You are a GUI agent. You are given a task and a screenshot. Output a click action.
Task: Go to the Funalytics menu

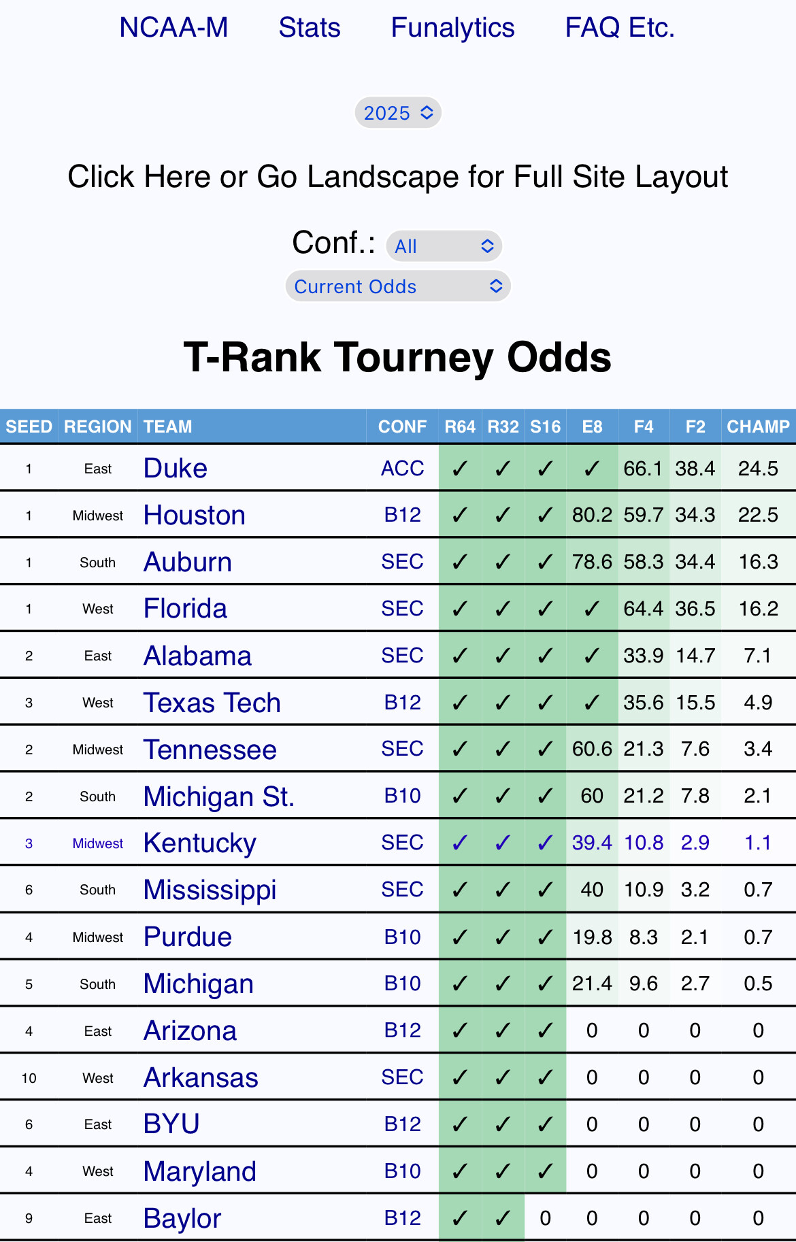pos(452,28)
